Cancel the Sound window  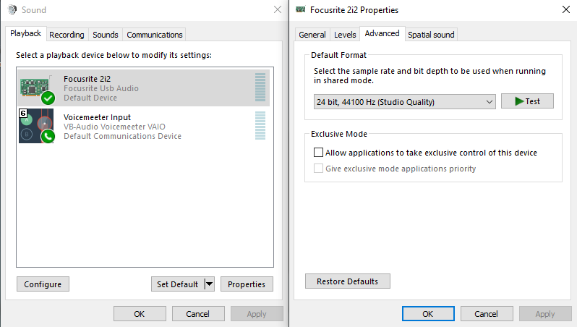point(198,314)
